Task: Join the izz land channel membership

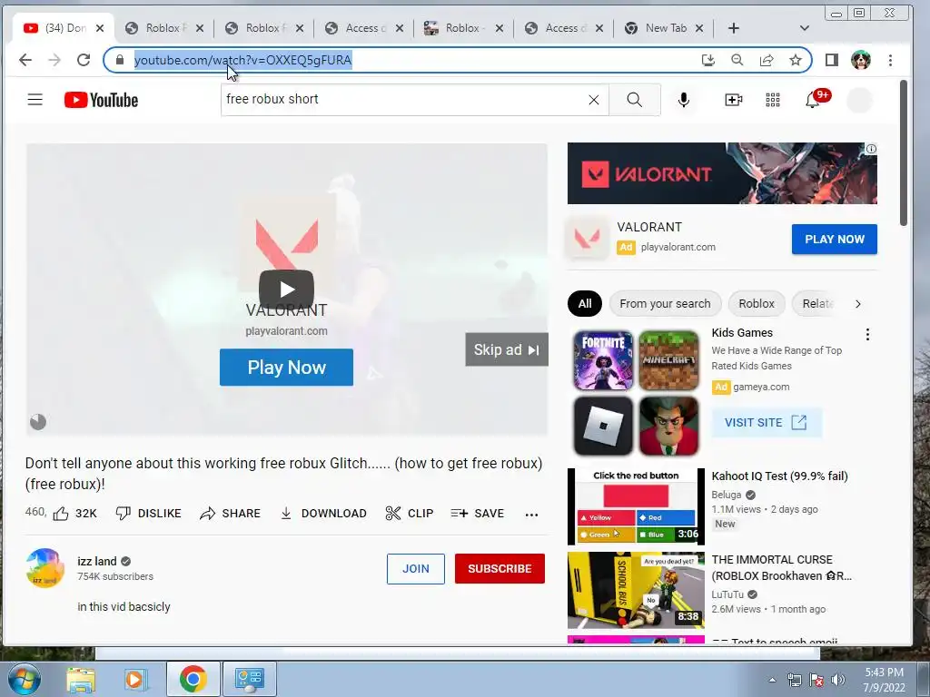Action: click(416, 569)
